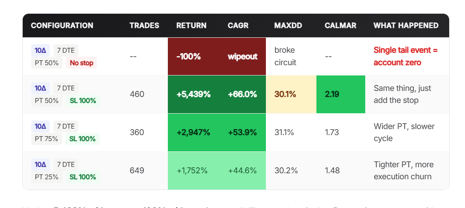Click the CALMAR column header
The image size is (465, 208).
click(x=340, y=25)
